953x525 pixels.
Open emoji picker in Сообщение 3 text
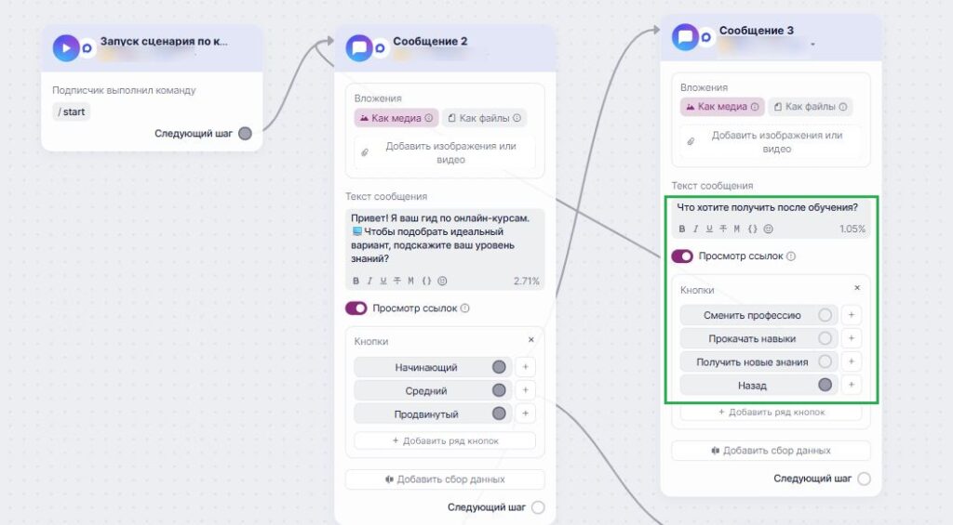click(x=768, y=229)
